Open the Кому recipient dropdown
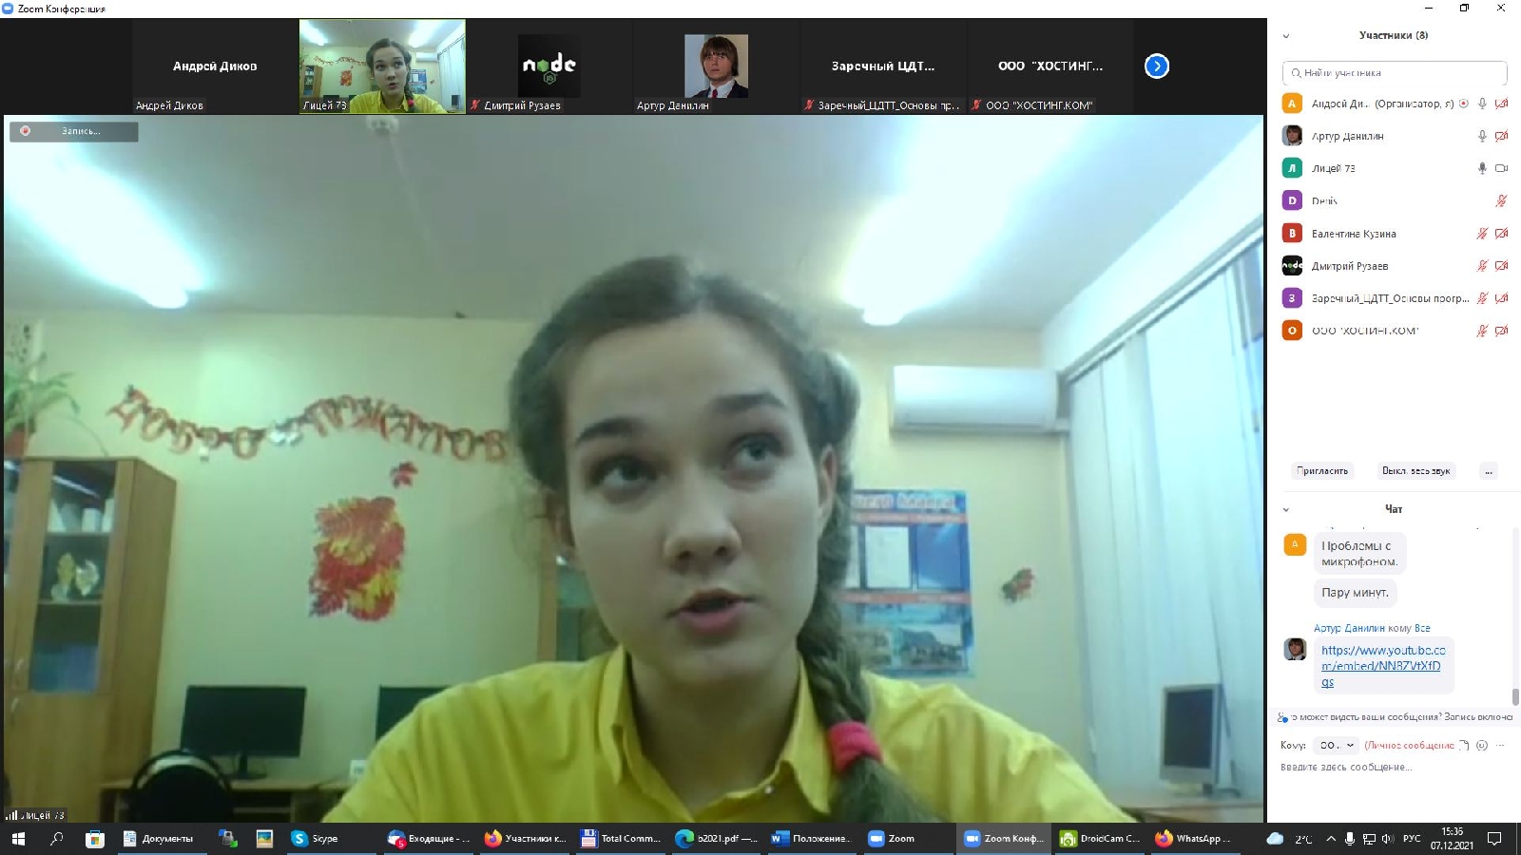The image size is (1521, 855). pyautogui.click(x=1337, y=746)
